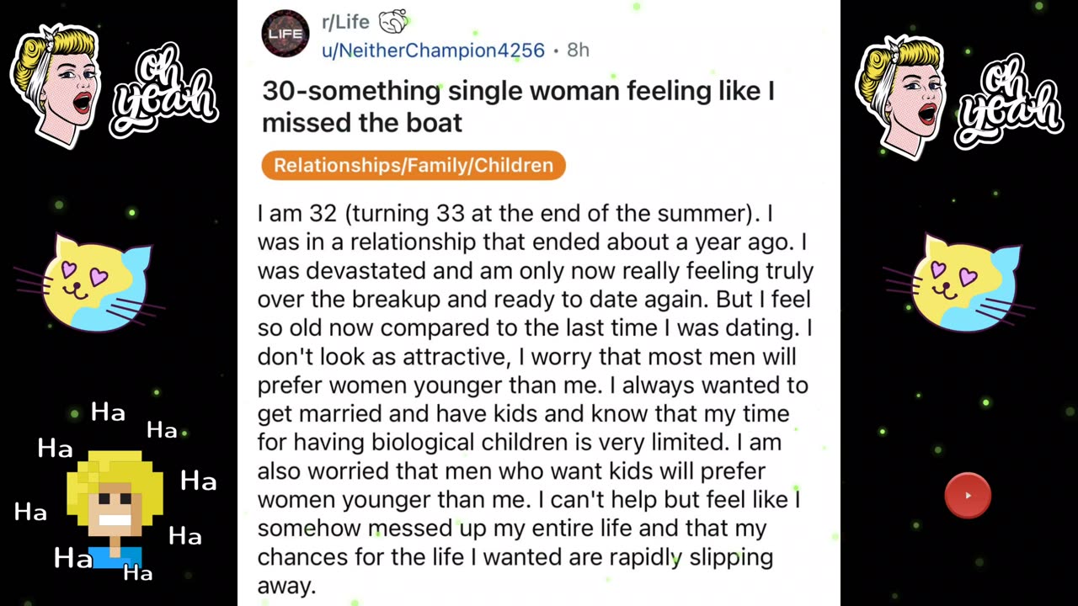
Task: Click the left pin-up woman sticker
Action: (x=57, y=84)
